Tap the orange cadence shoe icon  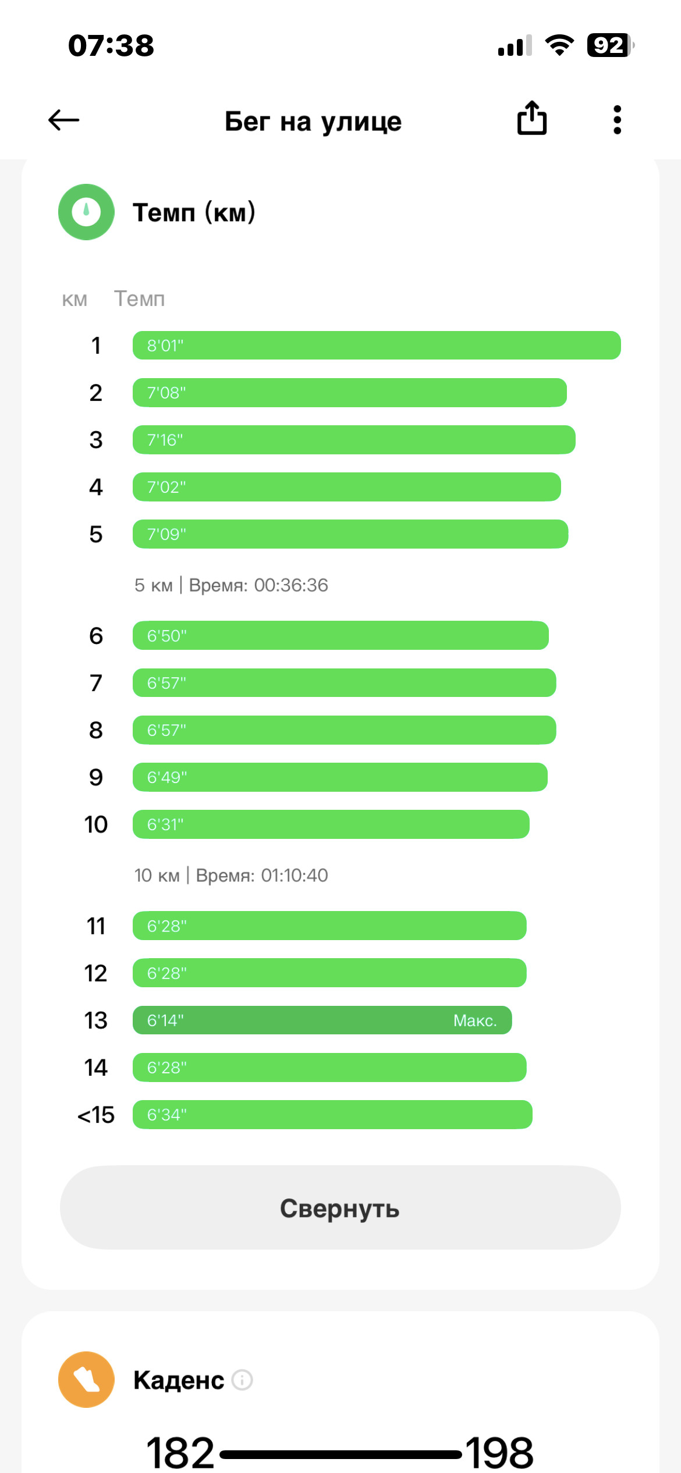(x=86, y=1379)
